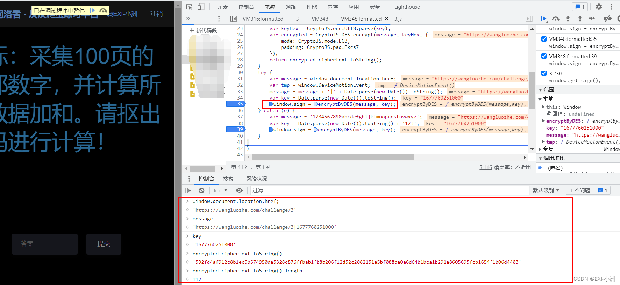
Task: Click the console filter input
Action: [390, 190]
